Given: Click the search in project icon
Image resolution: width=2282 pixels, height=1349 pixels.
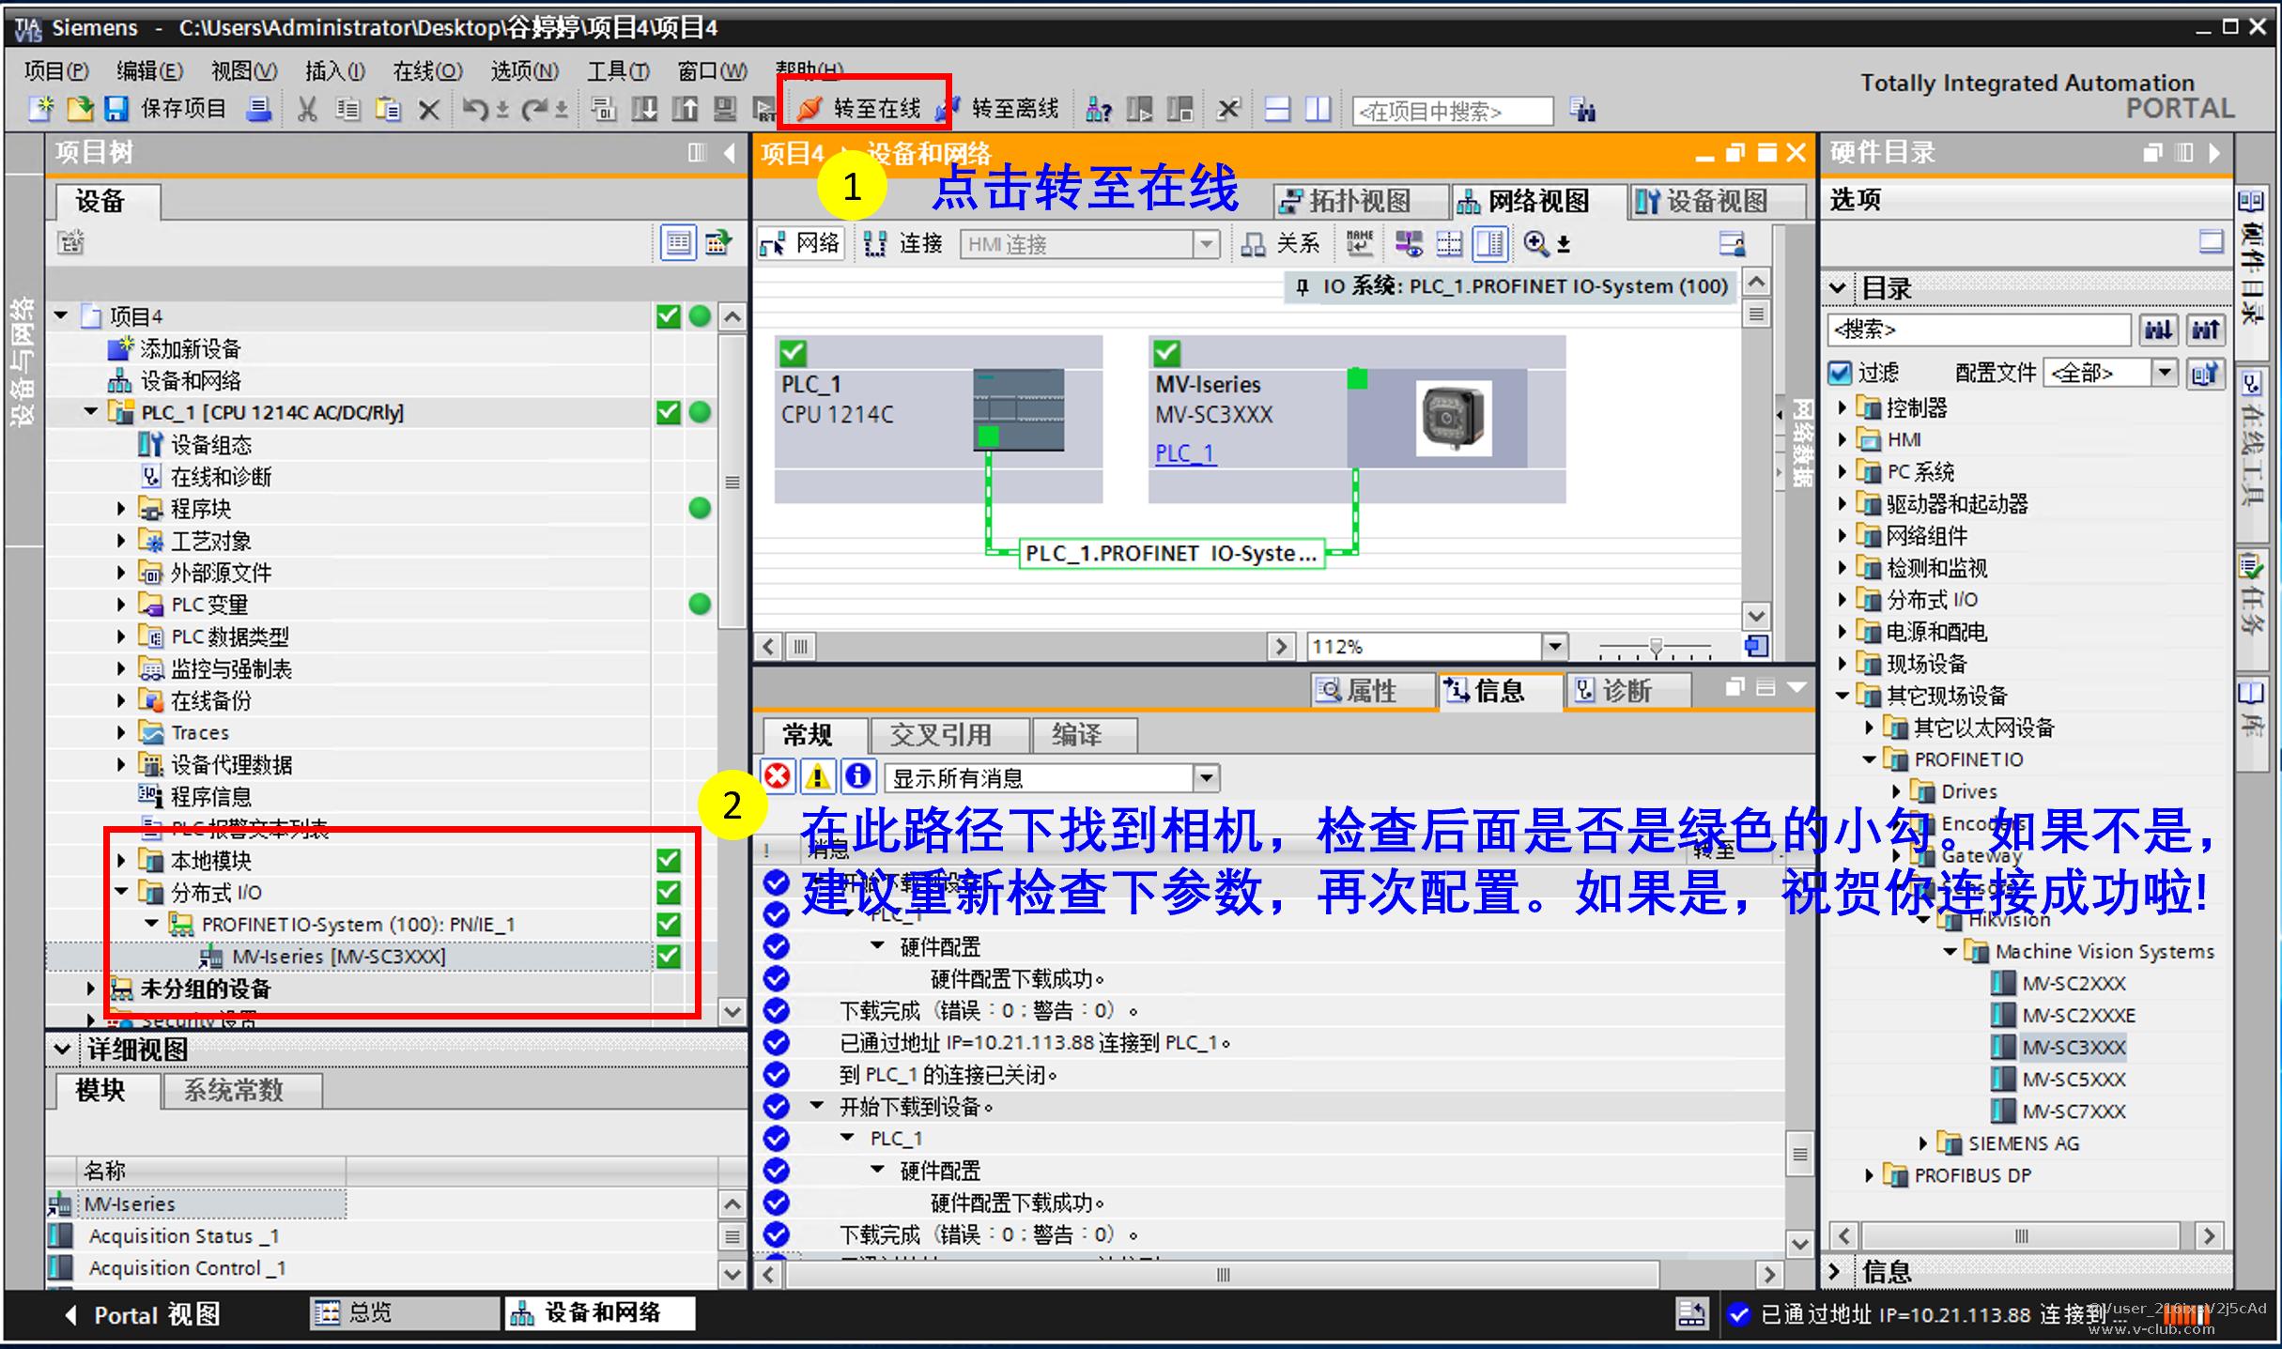Looking at the screenshot, I should point(1582,110).
